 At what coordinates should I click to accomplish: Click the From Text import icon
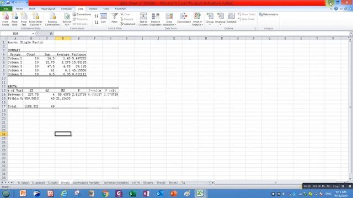[x=24, y=19]
